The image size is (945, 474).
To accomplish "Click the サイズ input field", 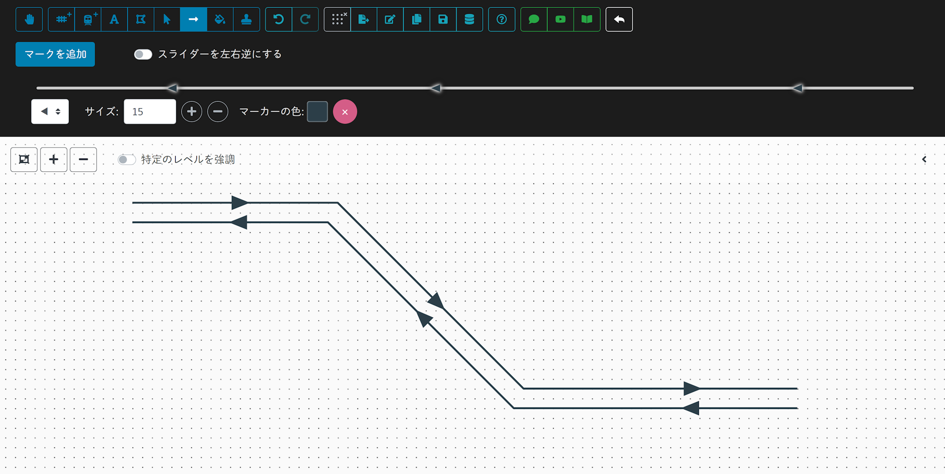I will [x=150, y=112].
